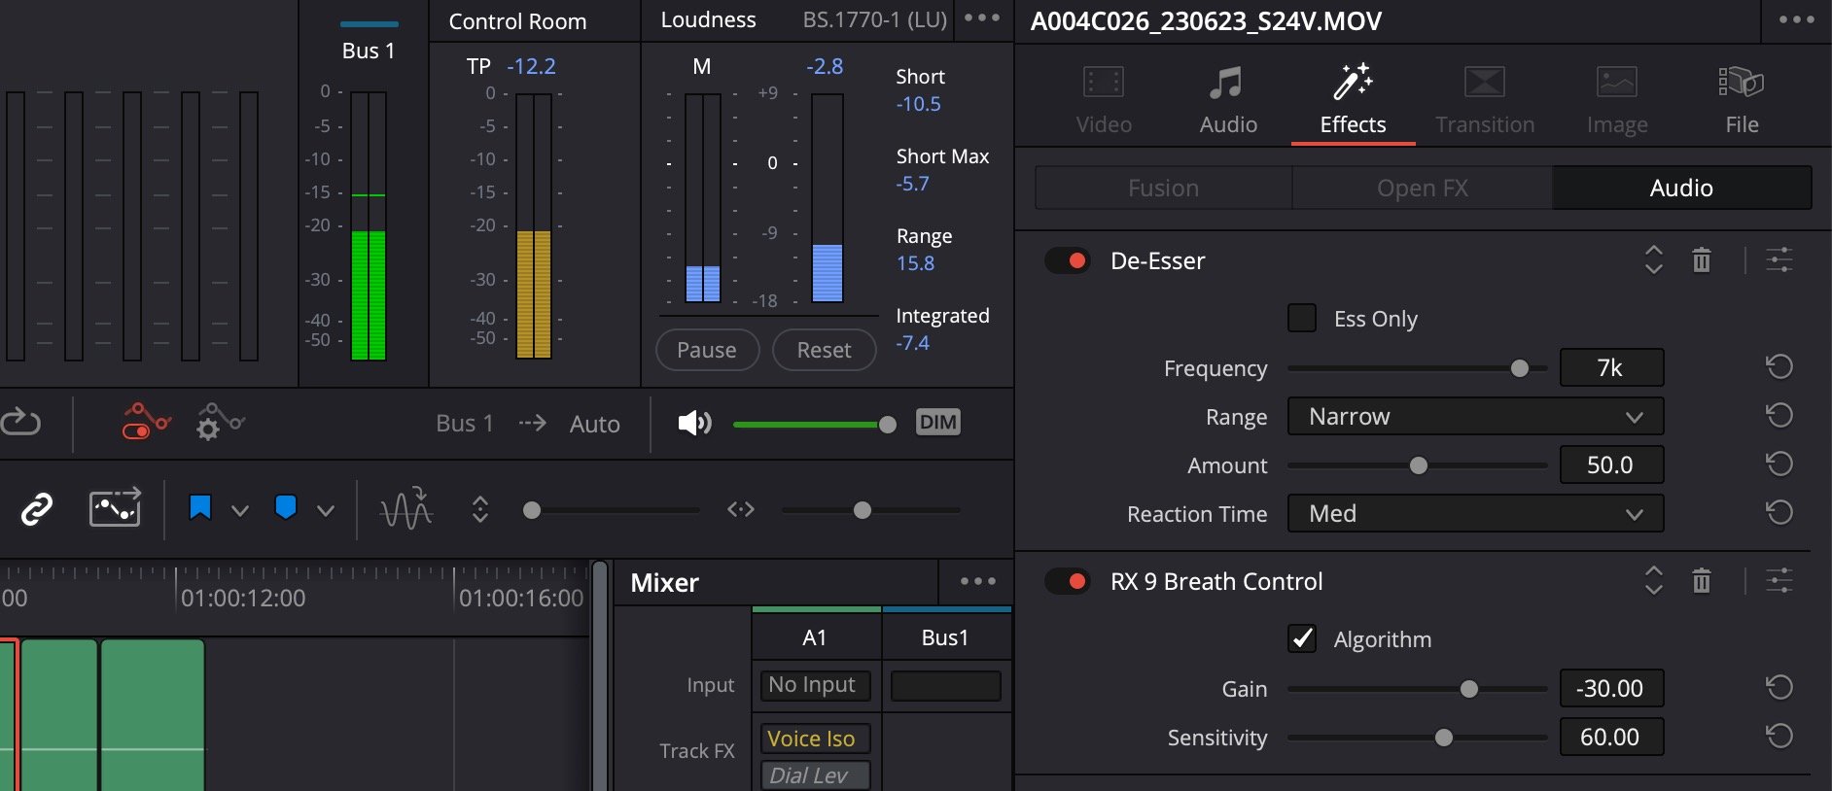Click the Voice Iso track FX slot
Viewport: 1832px width, 791px height.
815,739
